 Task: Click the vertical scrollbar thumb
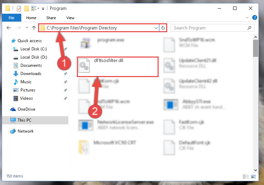(255, 47)
